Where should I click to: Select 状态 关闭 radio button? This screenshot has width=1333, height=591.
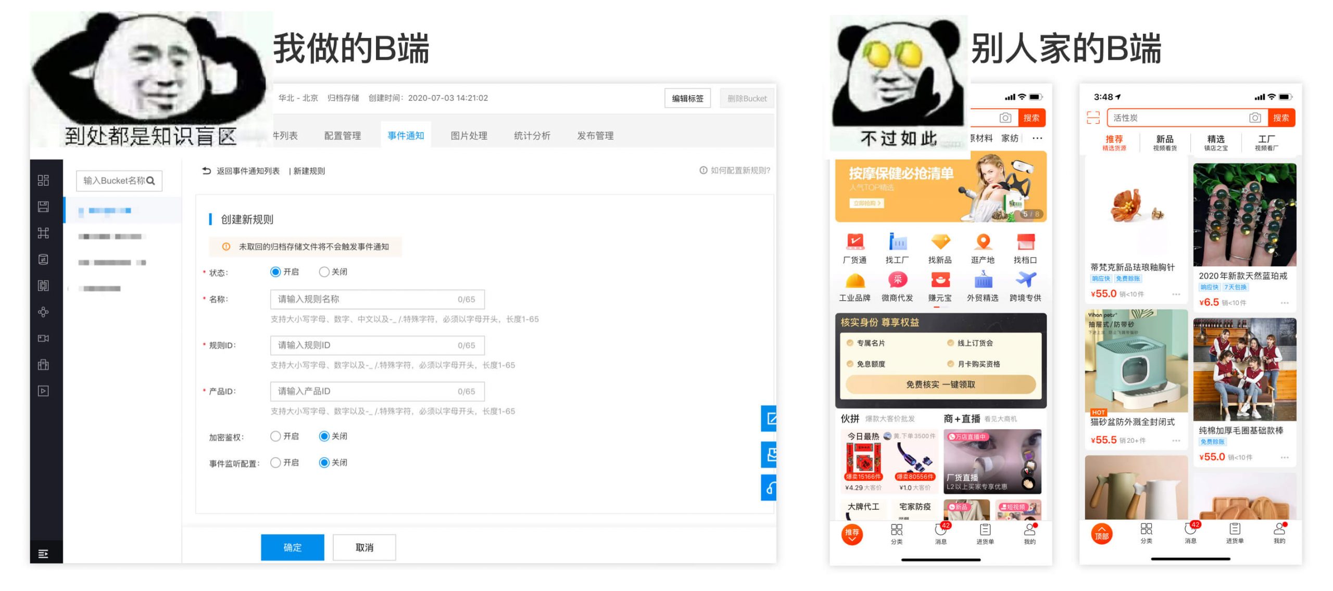tap(324, 272)
